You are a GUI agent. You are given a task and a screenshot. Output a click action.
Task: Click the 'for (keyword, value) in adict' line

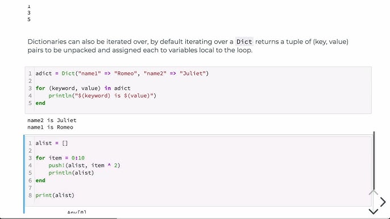83,89
